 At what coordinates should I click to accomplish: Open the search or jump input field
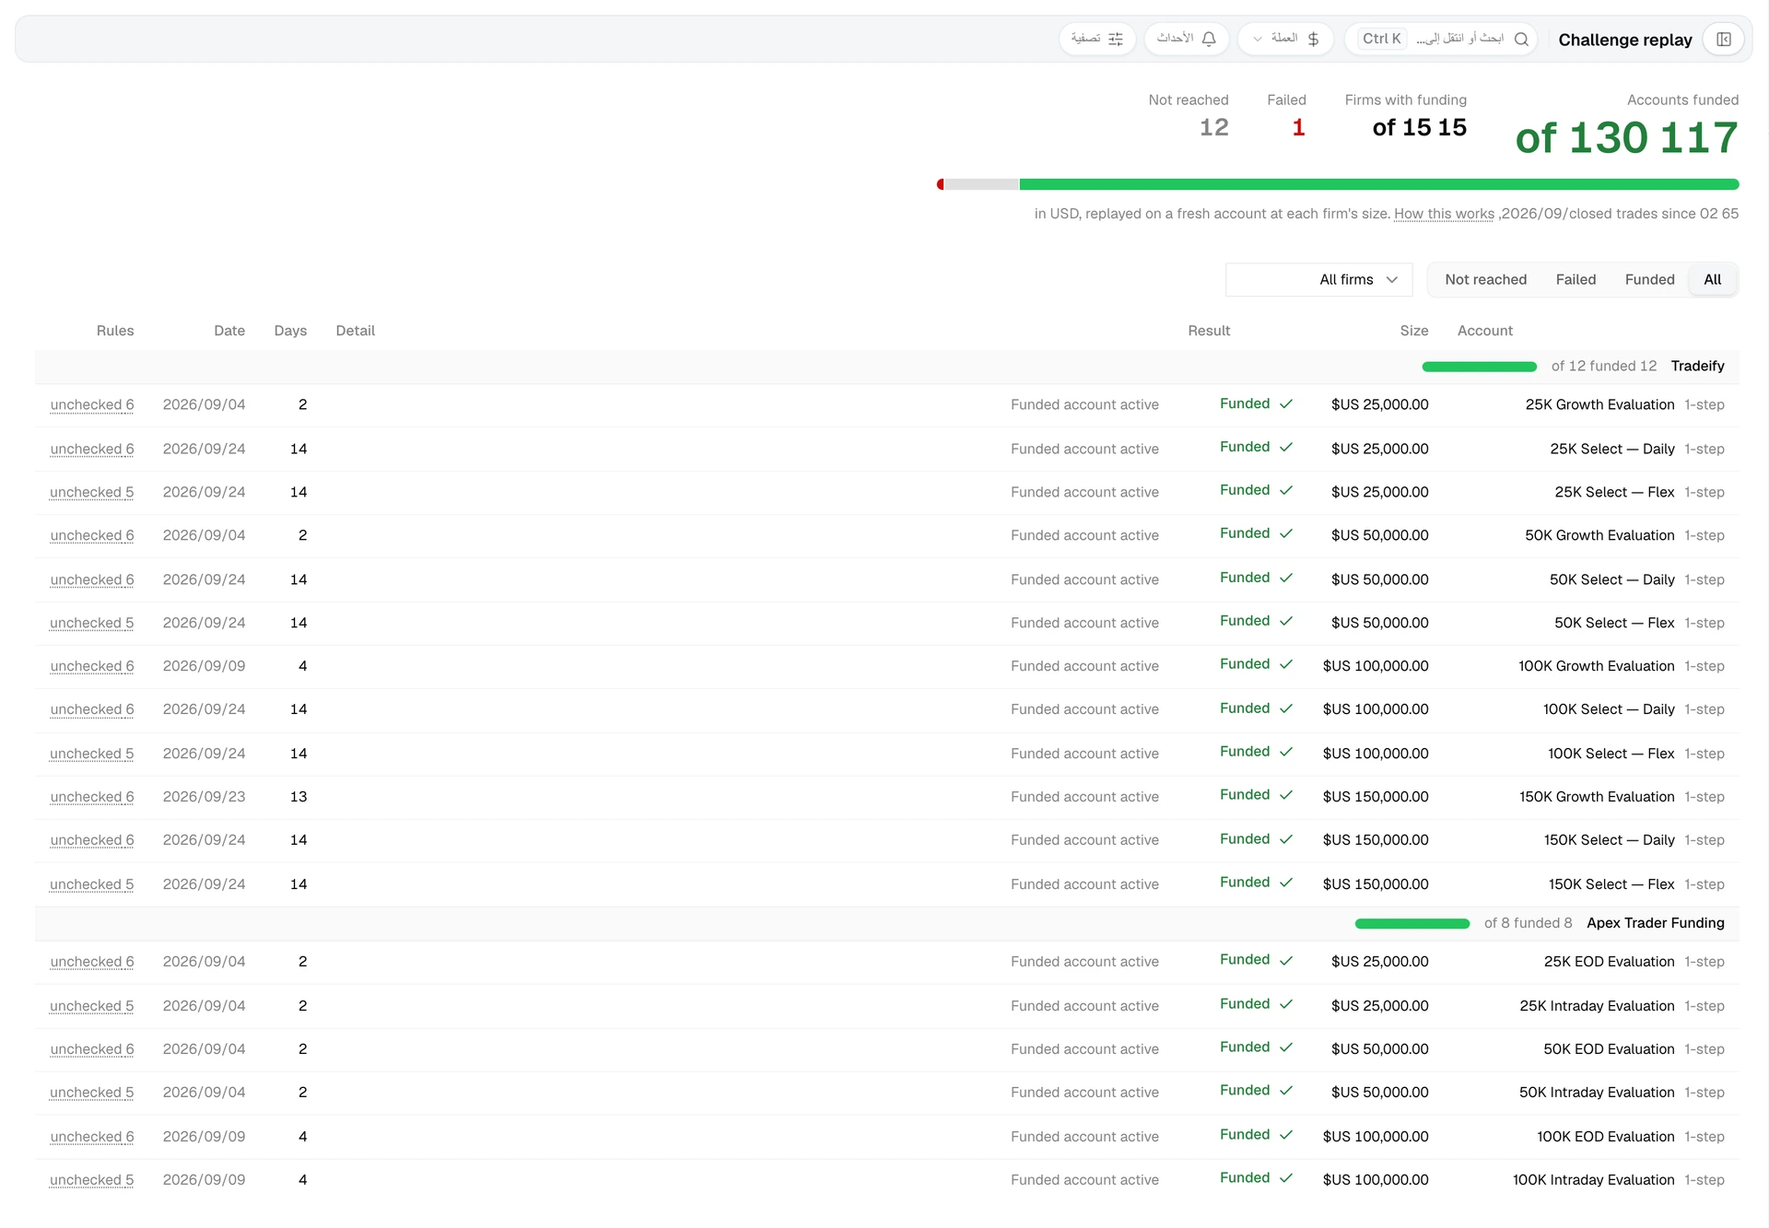(x=1440, y=39)
